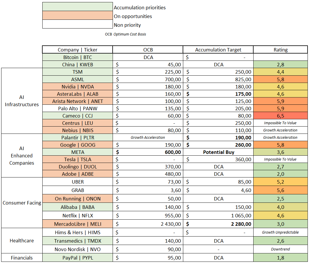The width and height of the screenshot is (309, 263).
Task: Click the 5,2 rating for UBER
Action: point(280,182)
